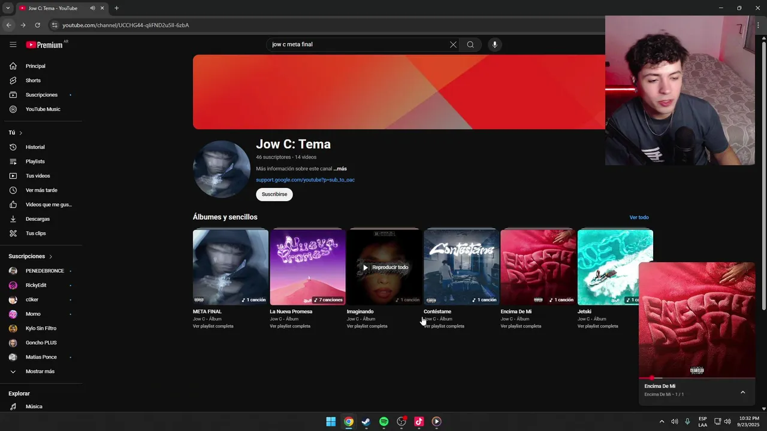Open La Nueva Promesa album thumbnail
Image resolution: width=767 pixels, height=431 pixels.
tap(307, 267)
